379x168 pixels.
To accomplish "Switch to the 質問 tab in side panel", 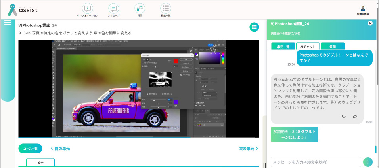I will tap(332, 47).
